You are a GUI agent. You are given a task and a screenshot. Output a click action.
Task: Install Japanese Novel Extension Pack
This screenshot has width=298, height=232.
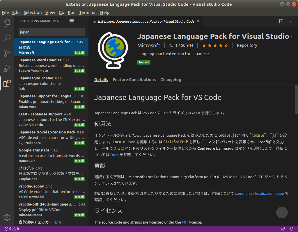click(79, 143)
